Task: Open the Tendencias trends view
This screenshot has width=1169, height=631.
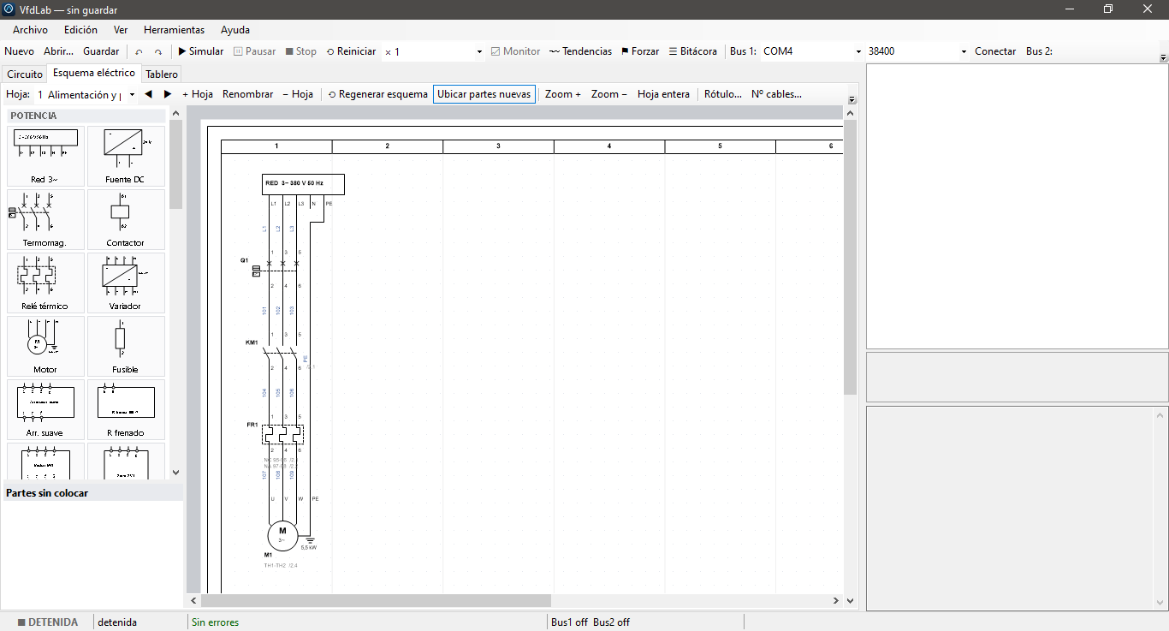Action: click(x=581, y=51)
